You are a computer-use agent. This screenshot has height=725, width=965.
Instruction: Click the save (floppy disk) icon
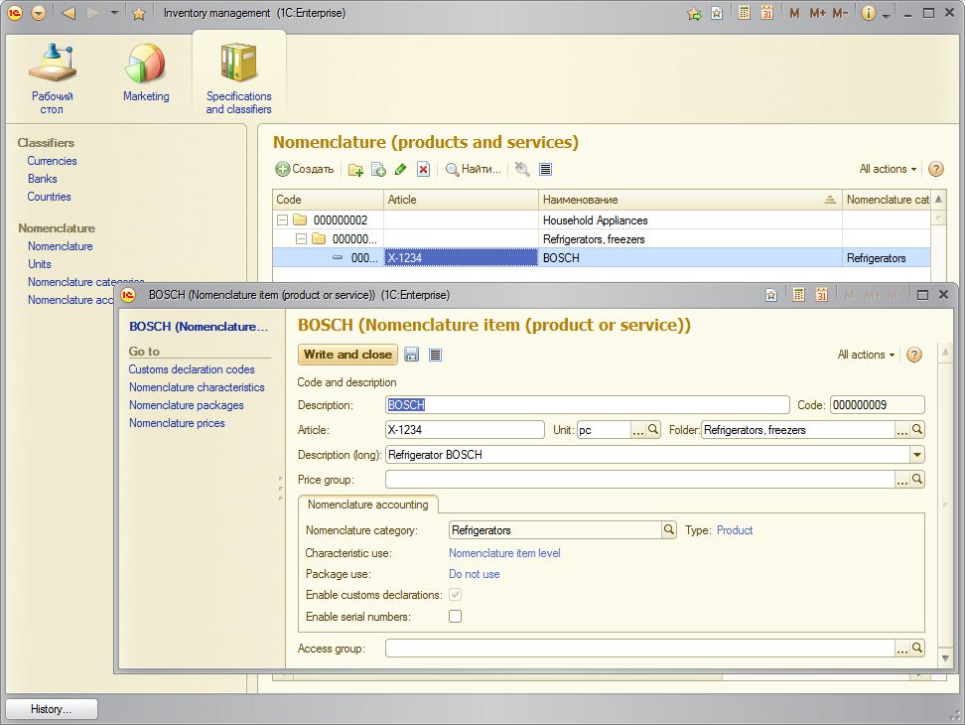pos(412,355)
